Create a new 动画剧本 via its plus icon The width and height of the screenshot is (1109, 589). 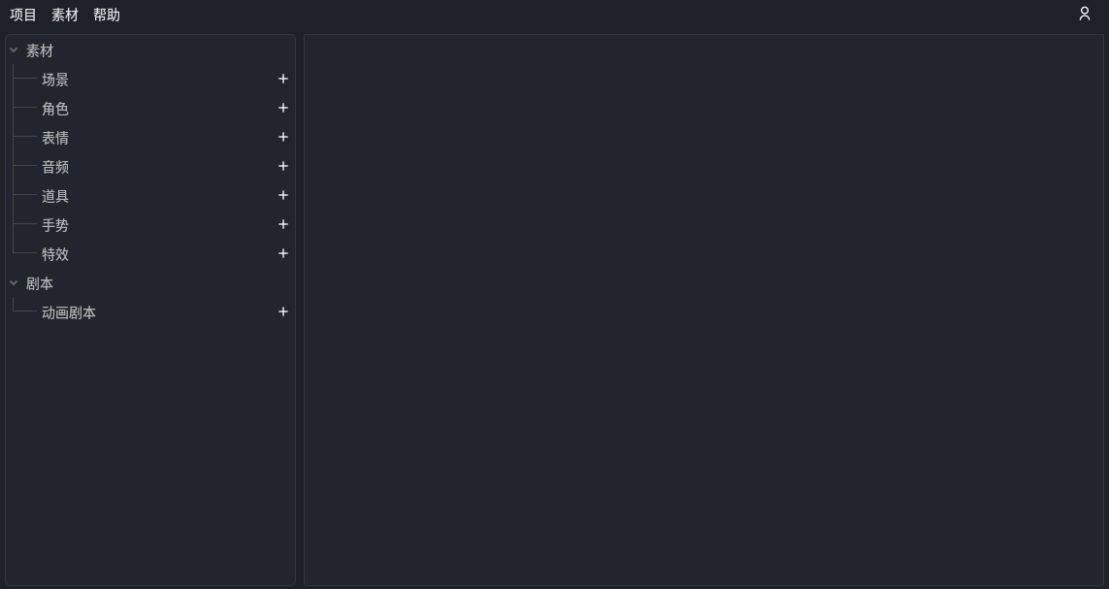282,311
